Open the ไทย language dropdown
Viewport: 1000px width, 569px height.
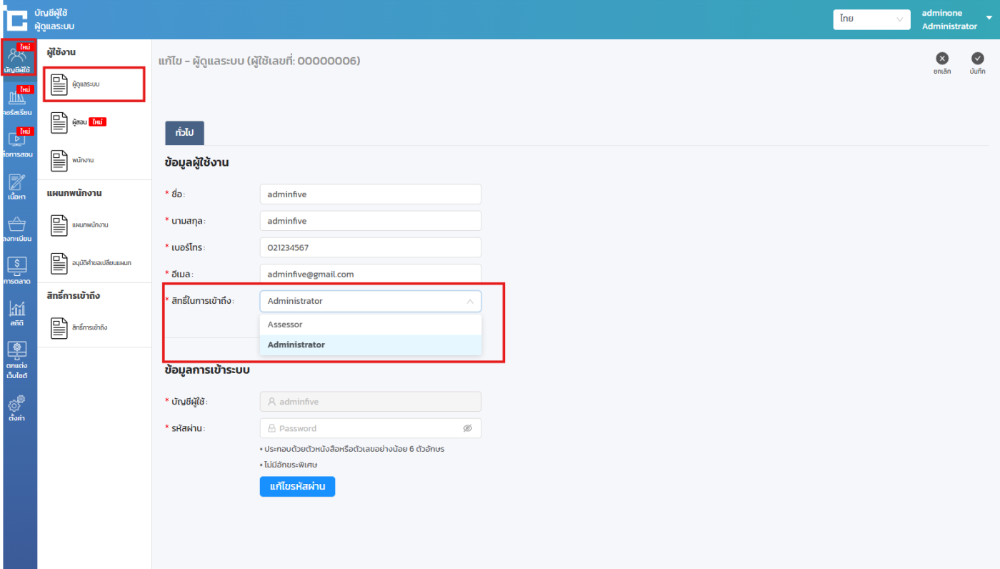click(871, 19)
